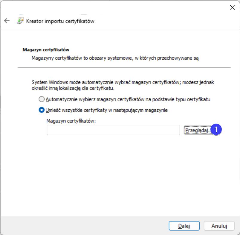
Task: Click the 'Kreator importu certyfikatów' window title
Action: [x=60, y=21]
